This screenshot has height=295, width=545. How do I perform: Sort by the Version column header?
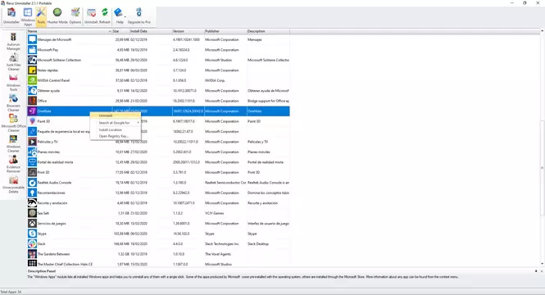point(188,31)
